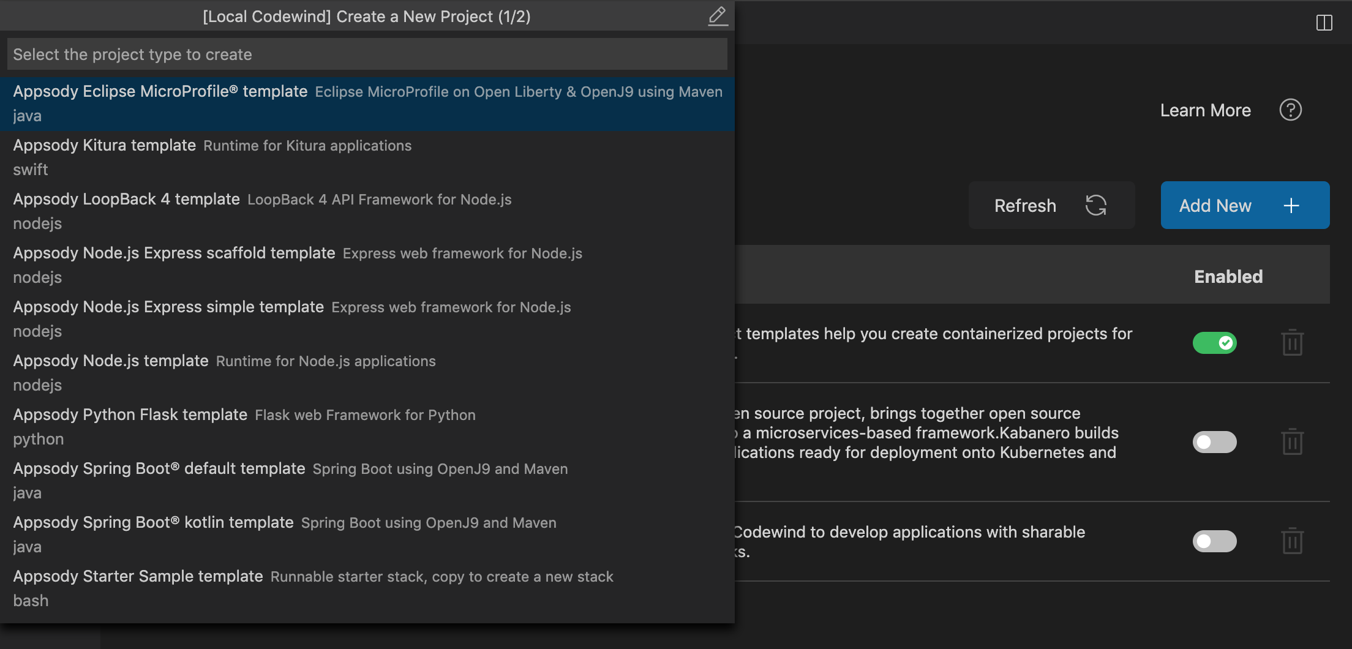Viewport: 1352px width, 649px height.
Task: Open help via the question mark icon
Action: [x=1290, y=110]
